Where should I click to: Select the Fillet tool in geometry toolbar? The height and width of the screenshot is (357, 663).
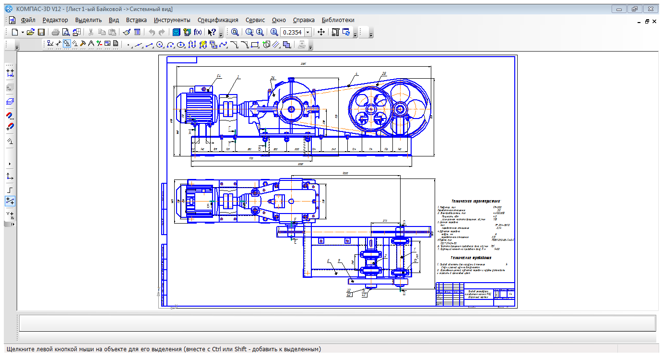(x=246, y=45)
